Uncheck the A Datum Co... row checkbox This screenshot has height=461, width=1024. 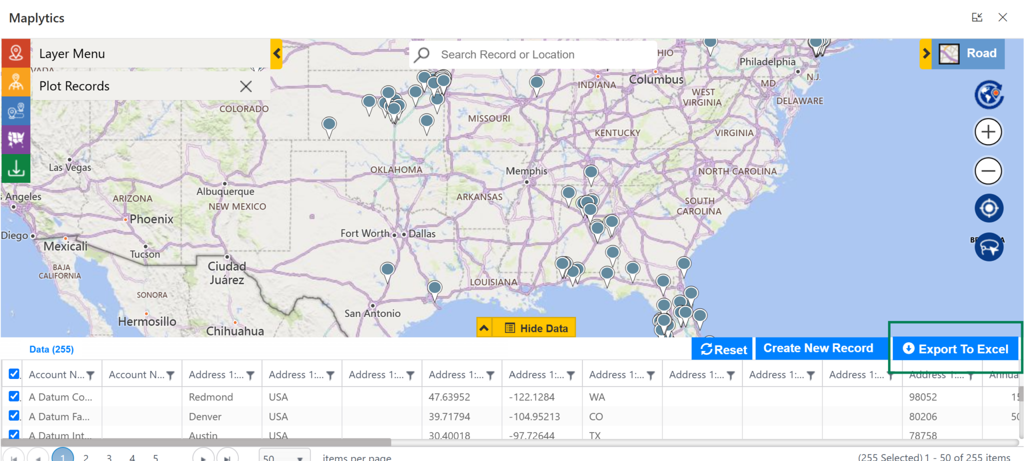(x=14, y=396)
